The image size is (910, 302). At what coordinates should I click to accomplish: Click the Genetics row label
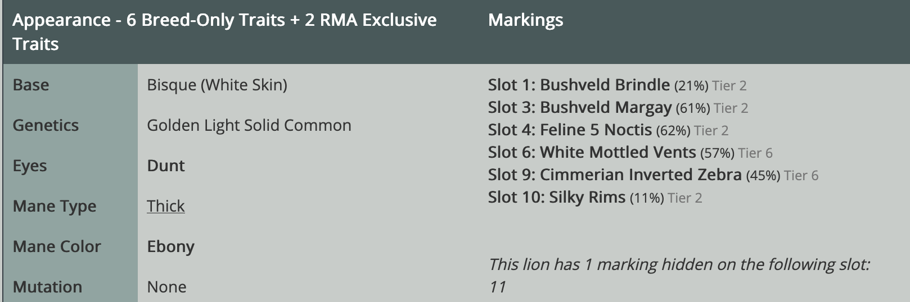(x=46, y=125)
